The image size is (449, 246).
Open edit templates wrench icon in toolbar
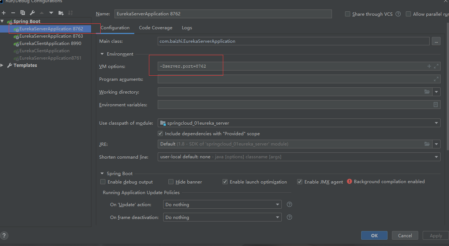32,13
